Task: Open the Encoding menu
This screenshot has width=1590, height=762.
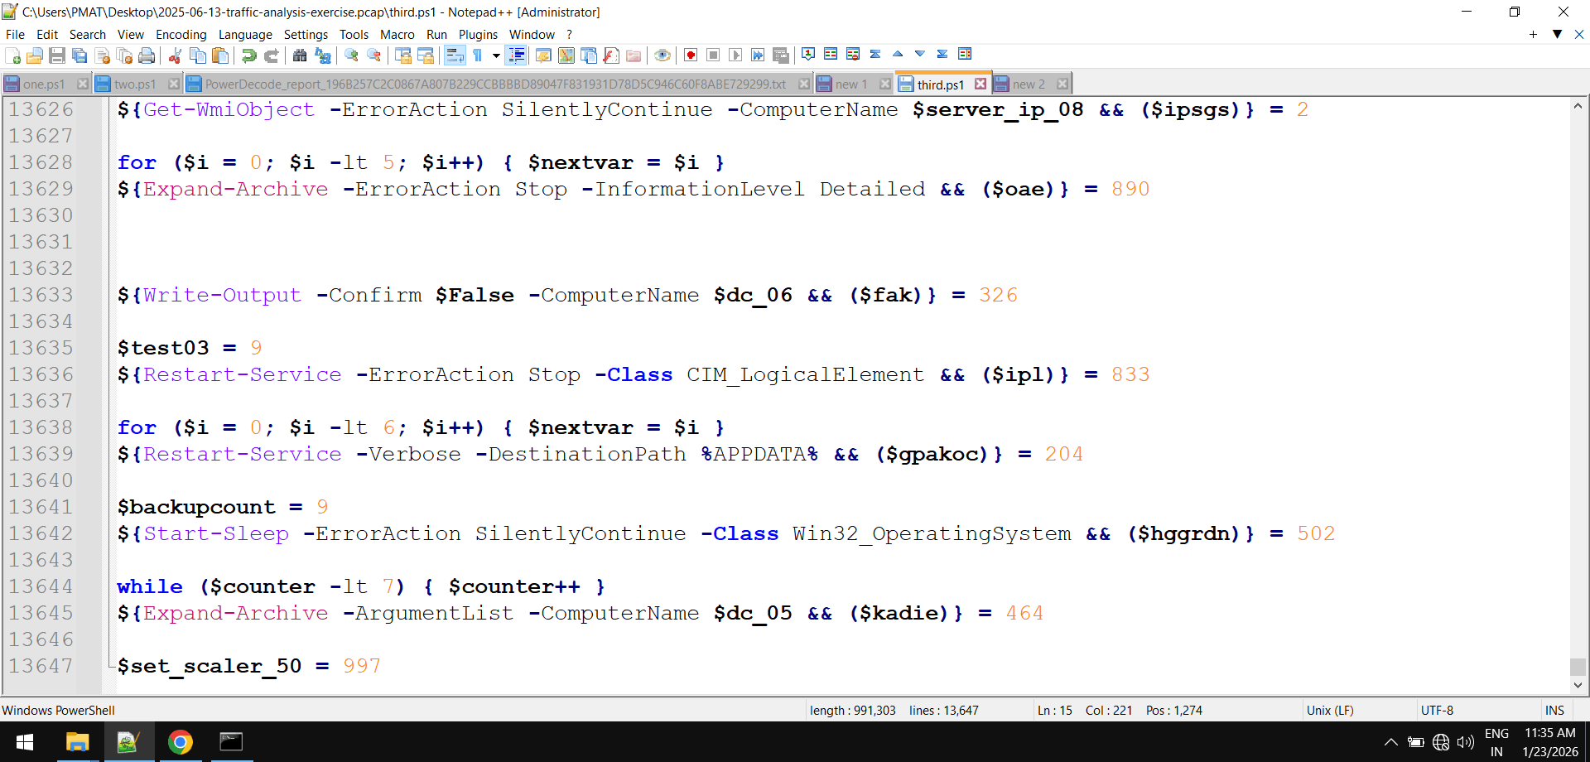Action: pyautogui.click(x=181, y=34)
